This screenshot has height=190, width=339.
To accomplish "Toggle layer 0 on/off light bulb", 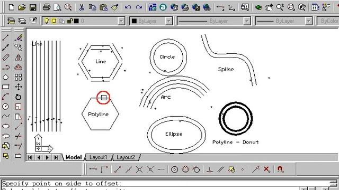I will click(46, 21).
